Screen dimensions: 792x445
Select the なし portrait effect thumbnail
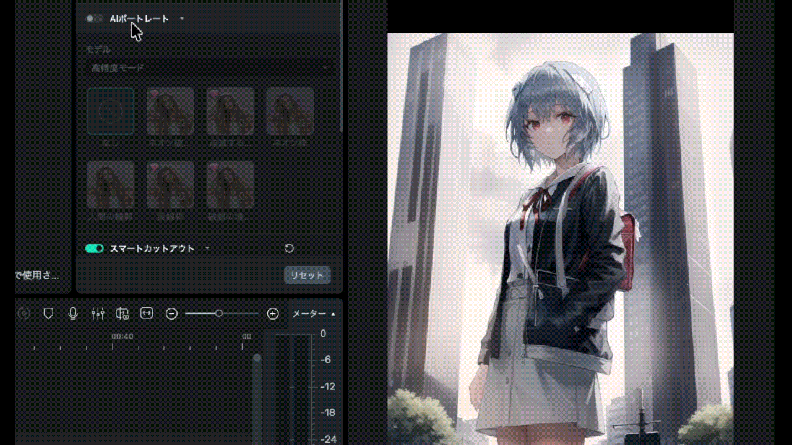click(111, 111)
